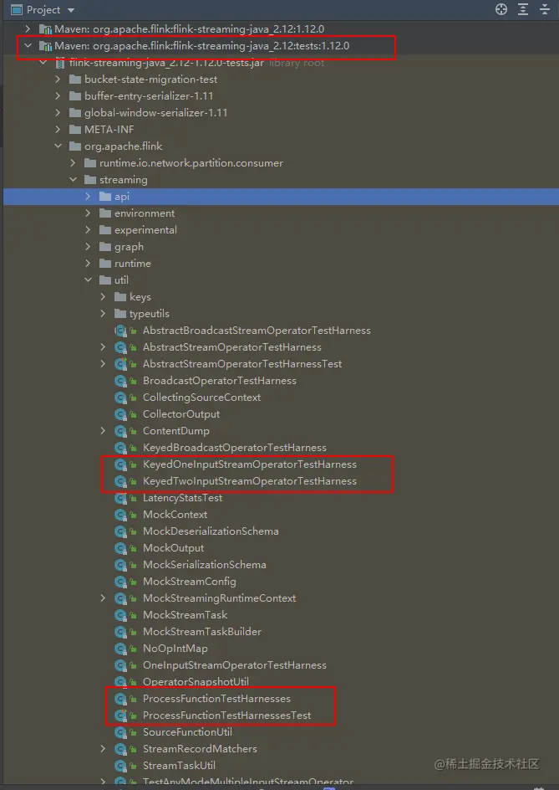Select MockDeserializationSchema class
559x790 pixels.
(211, 531)
